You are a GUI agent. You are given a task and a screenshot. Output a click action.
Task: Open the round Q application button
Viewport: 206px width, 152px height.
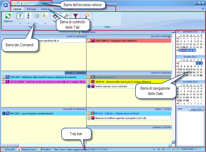pos(6,5)
